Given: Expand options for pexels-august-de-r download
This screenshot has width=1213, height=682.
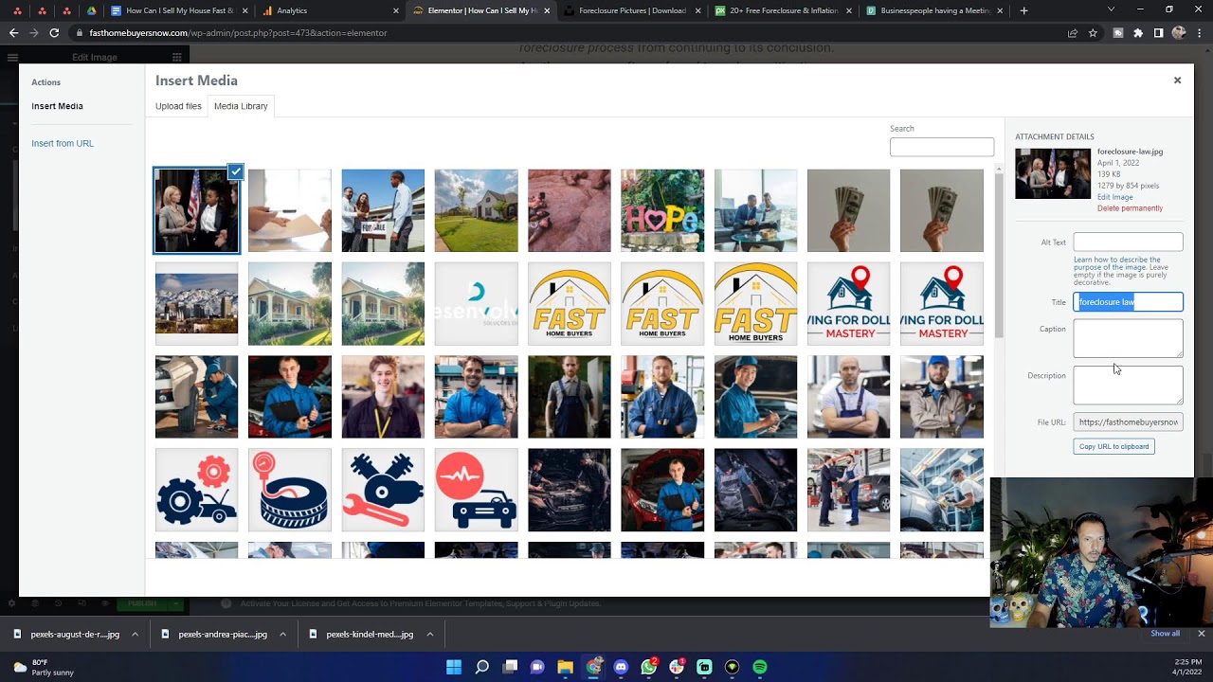Looking at the screenshot, I should [135, 635].
